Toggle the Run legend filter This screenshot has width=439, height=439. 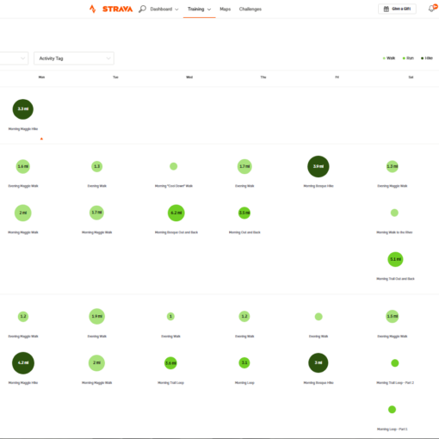(x=408, y=59)
